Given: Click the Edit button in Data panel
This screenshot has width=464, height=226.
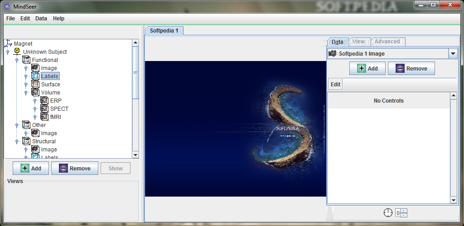Looking at the screenshot, I should [335, 85].
